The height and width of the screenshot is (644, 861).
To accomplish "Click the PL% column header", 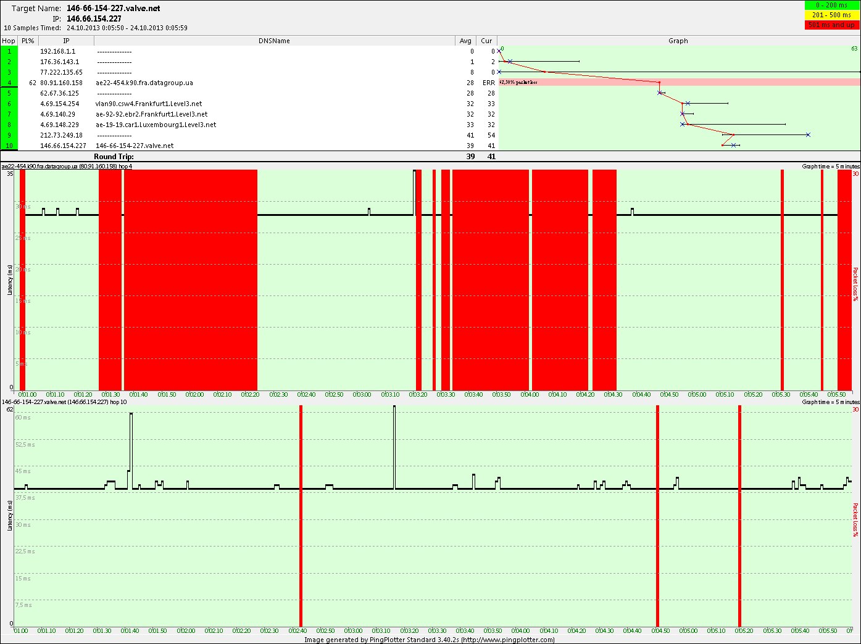I will tap(28, 41).
